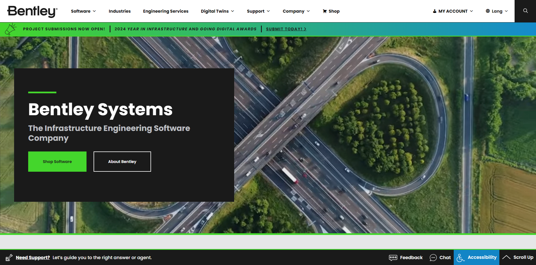
Task: Click the Bentley Systems headline text
Action: click(100, 110)
